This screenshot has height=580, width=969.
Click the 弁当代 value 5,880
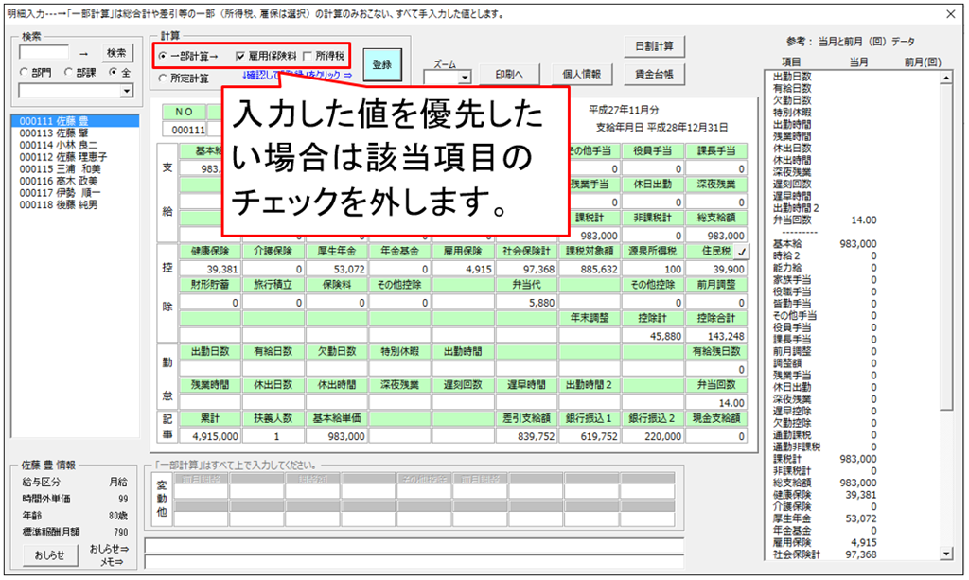[526, 303]
